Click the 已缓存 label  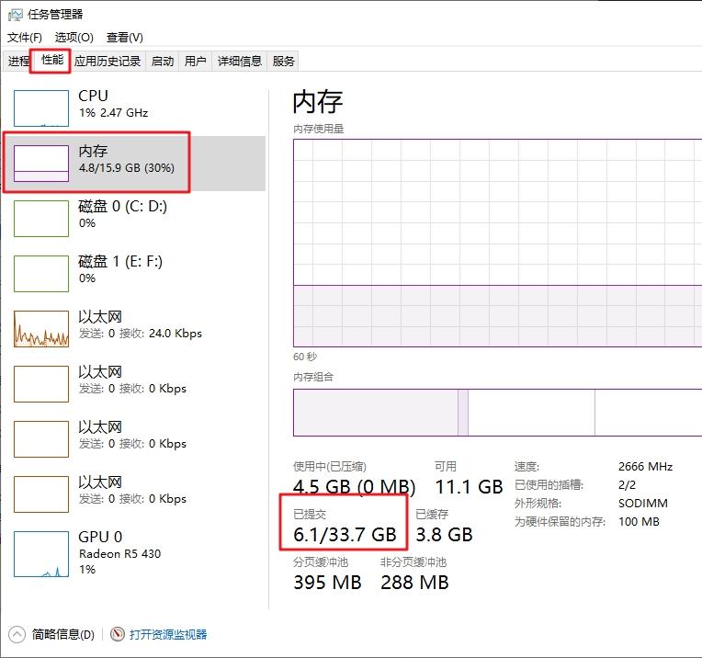432,515
